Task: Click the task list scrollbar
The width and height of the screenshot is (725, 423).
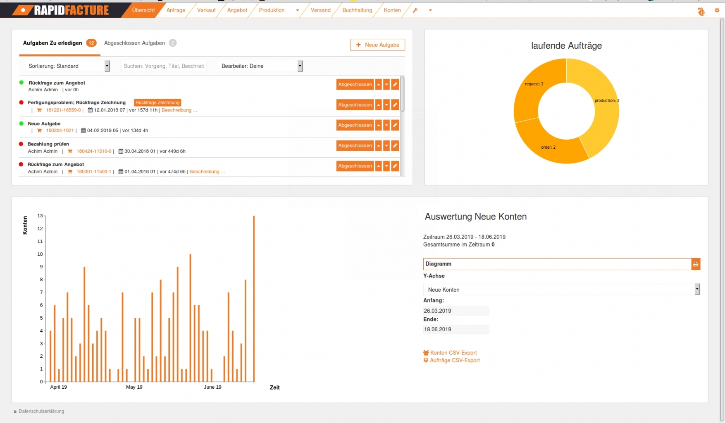Action: [403, 94]
